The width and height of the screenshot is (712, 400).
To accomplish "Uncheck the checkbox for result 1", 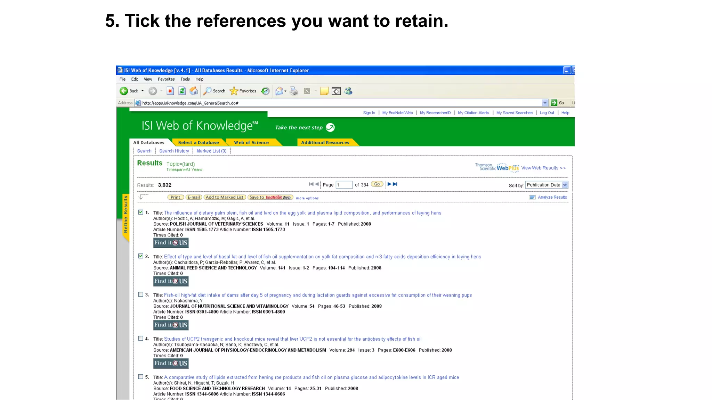I will click(140, 212).
